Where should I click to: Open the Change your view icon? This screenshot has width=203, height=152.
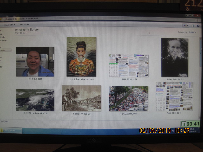point(185,26)
